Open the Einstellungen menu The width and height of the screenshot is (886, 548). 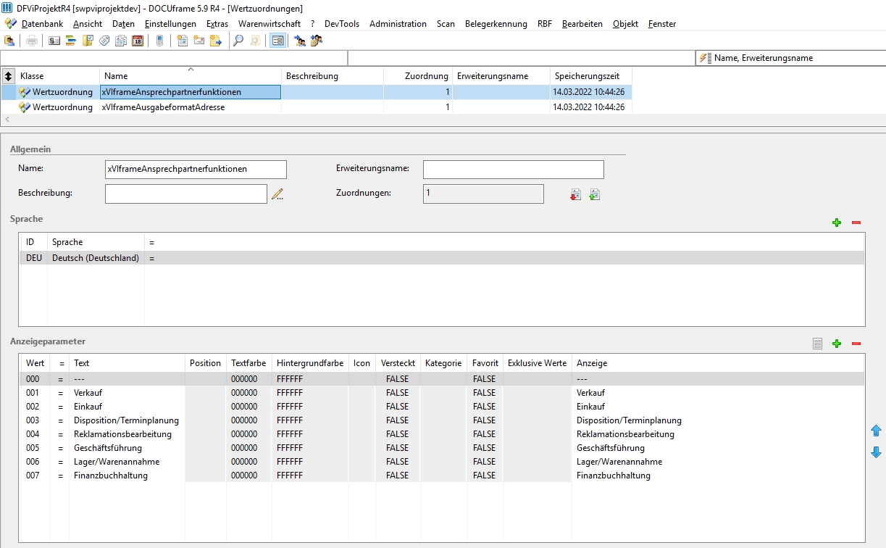click(x=170, y=24)
